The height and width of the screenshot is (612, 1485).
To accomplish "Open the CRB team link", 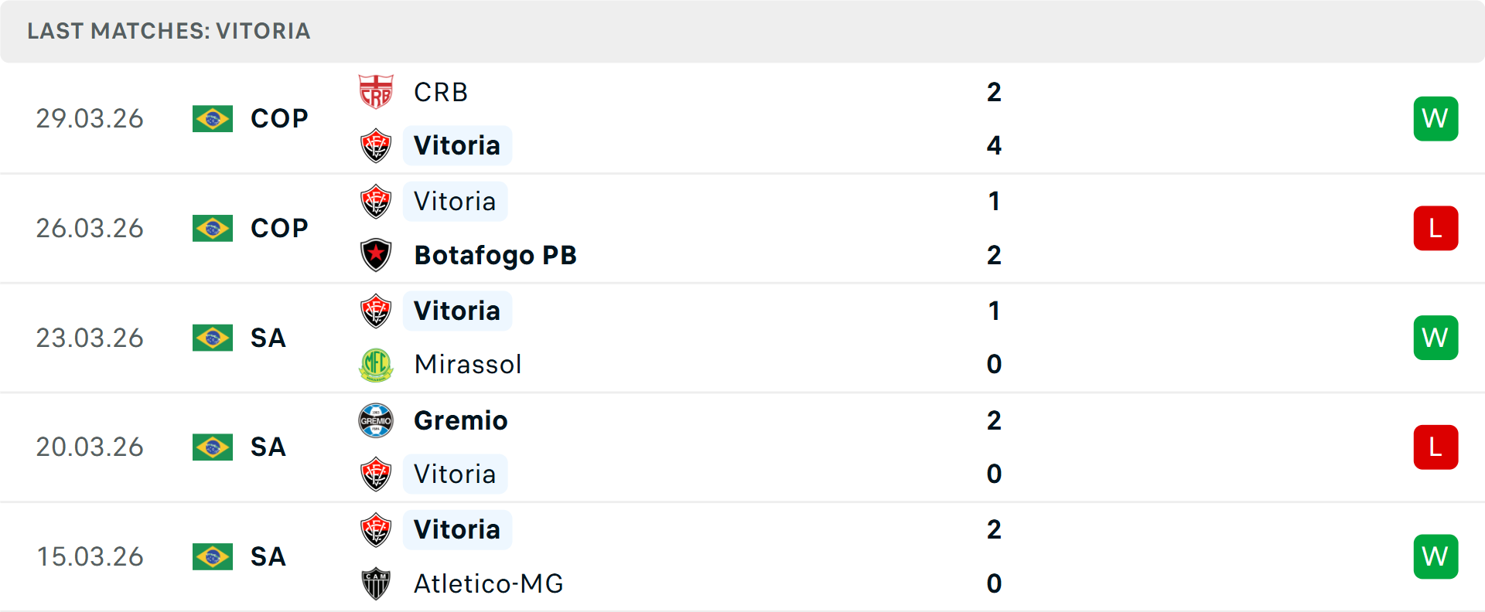I will 441,92.
